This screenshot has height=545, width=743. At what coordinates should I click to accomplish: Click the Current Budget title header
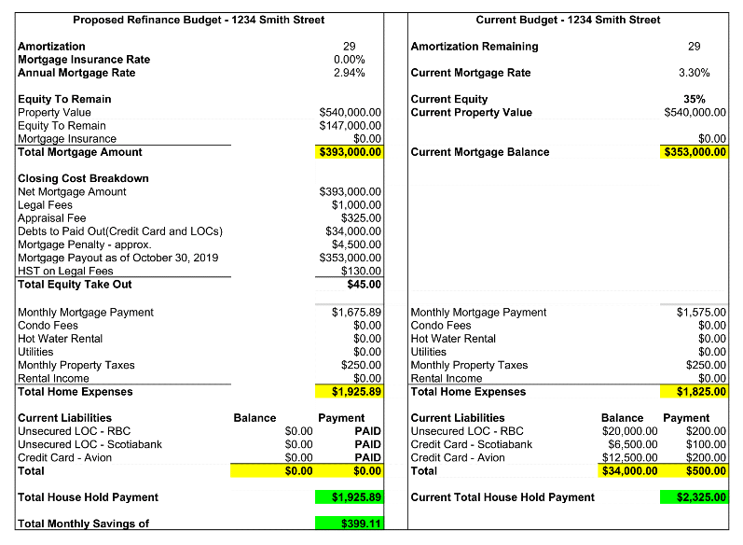pyautogui.click(x=568, y=20)
